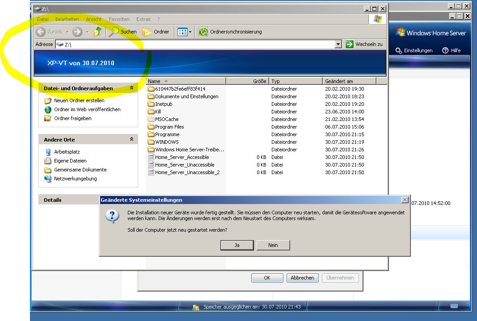Click the views icon in toolbar
Viewport: 477px width, 321px height.
[x=182, y=32]
